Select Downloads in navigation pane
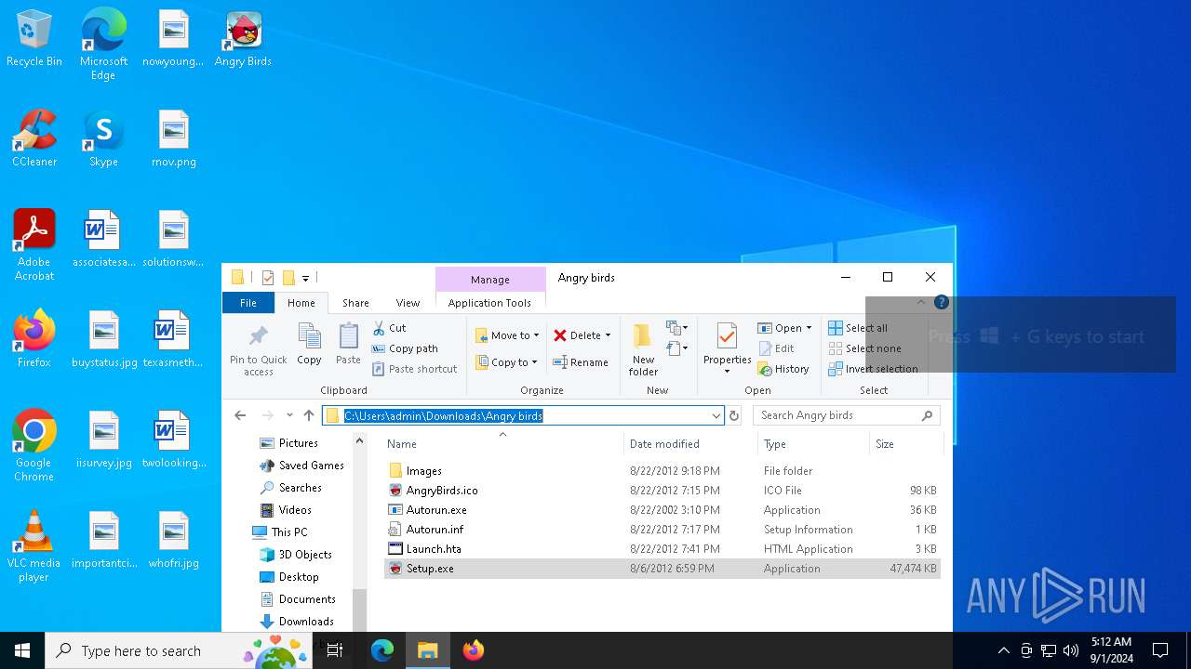Screen dimensions: 1191x669 tap(296, 622)
